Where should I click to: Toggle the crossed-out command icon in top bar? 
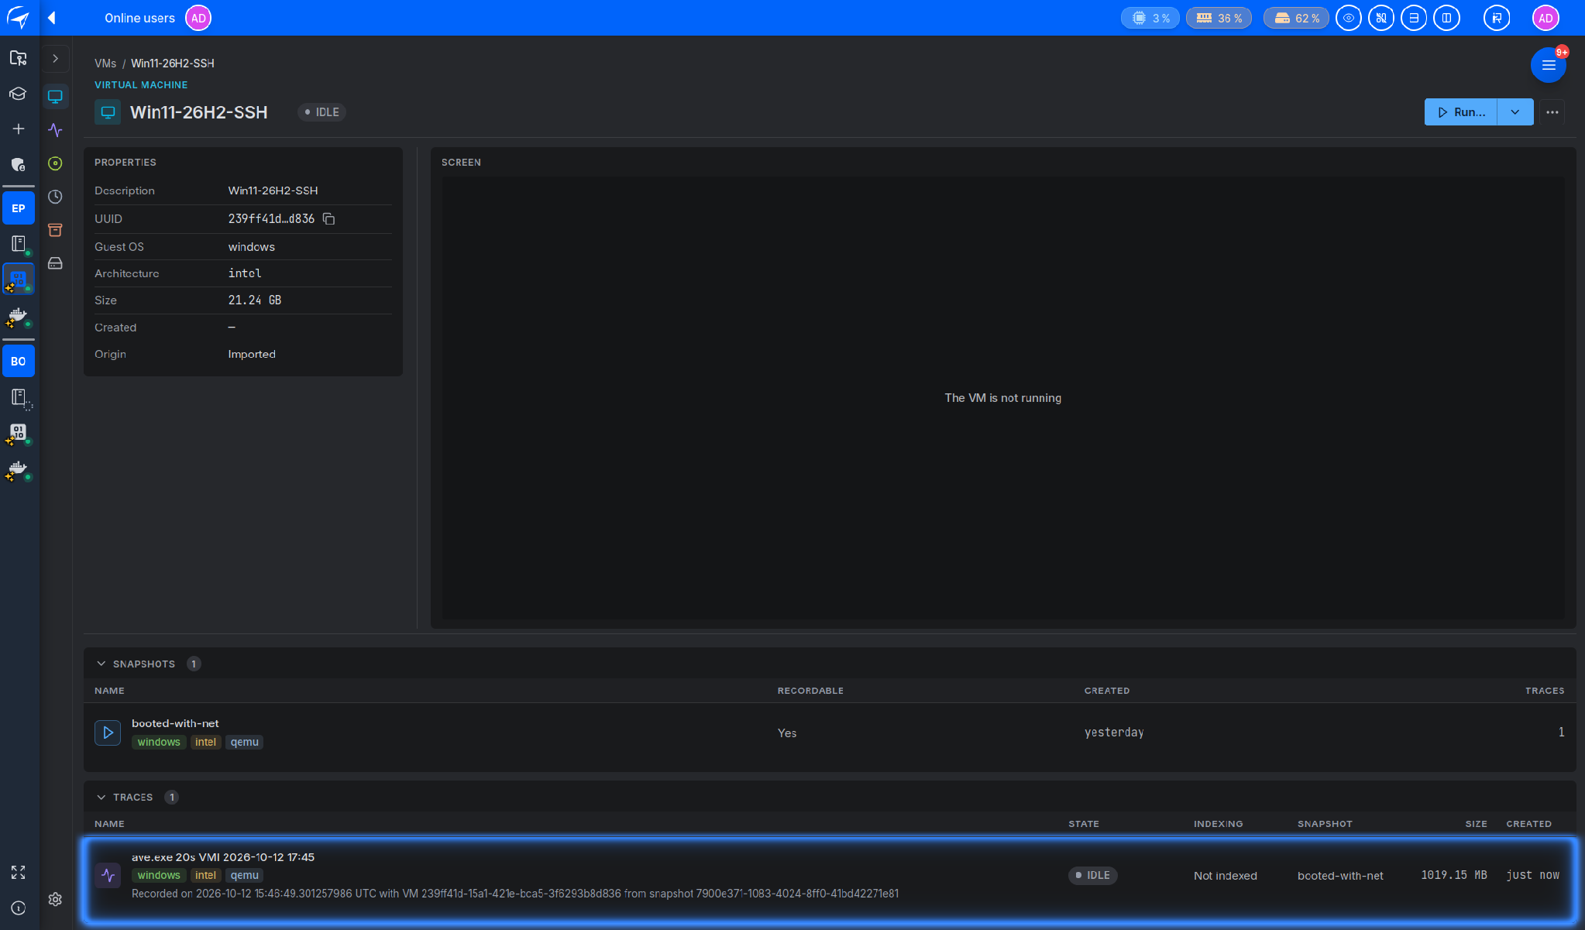click(x=1381, y=18)
